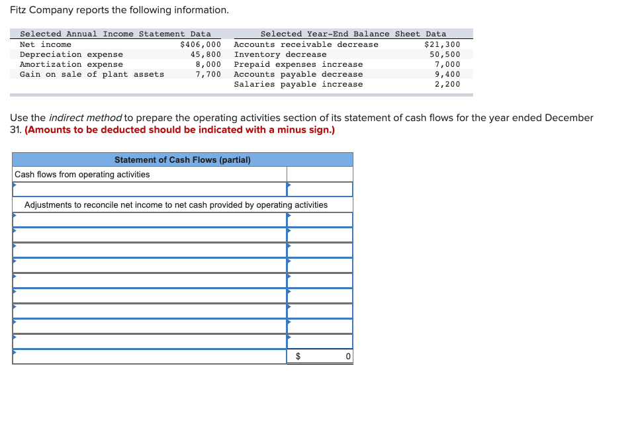
Task: Select the third adjustment row amount field
Action: pyautogui.click(x=320, y=250)
